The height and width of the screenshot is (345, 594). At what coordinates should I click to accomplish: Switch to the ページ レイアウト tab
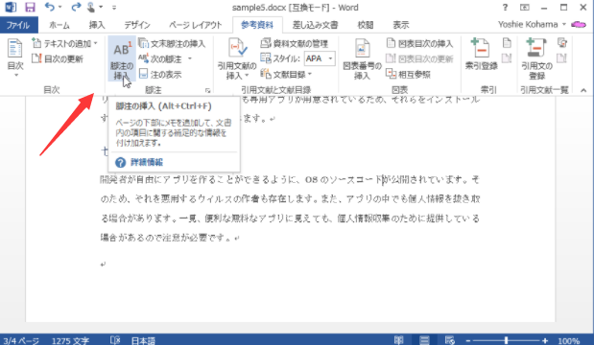[195, 25]
